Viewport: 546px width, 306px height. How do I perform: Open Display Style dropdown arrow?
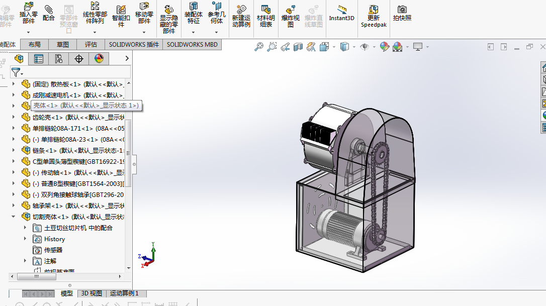click(354, 47)
